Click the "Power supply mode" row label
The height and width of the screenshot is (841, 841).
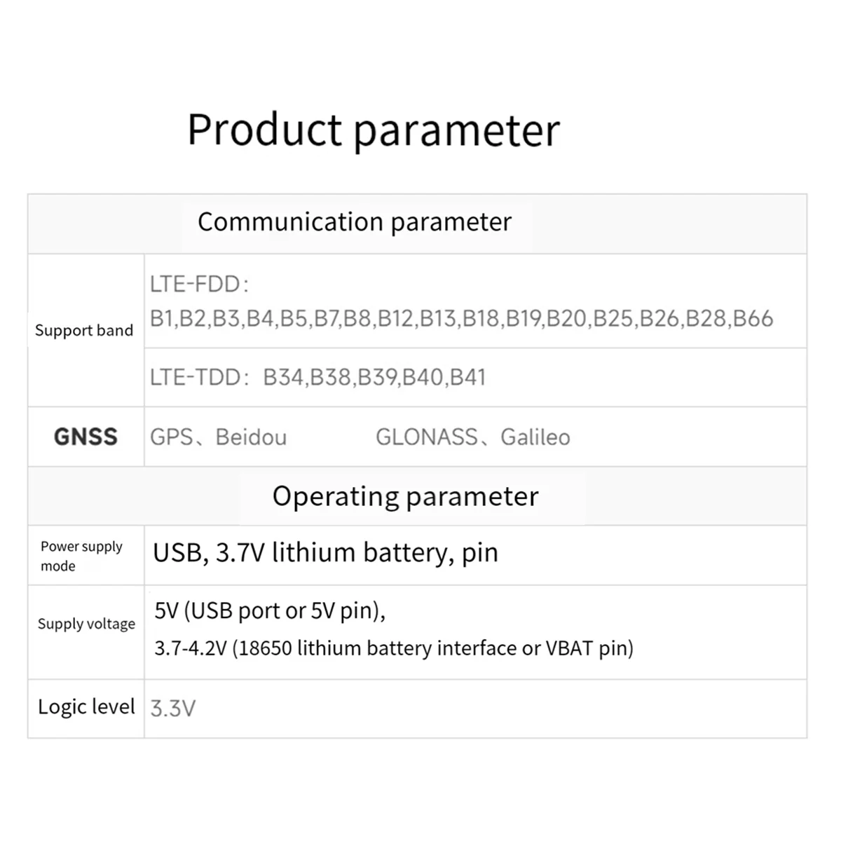tap(81, 556)
